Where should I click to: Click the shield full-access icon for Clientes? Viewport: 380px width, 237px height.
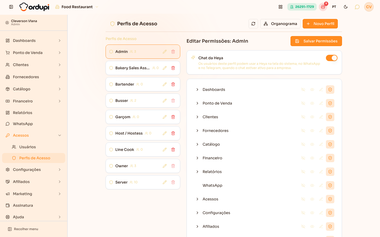(x=330, y=117)
